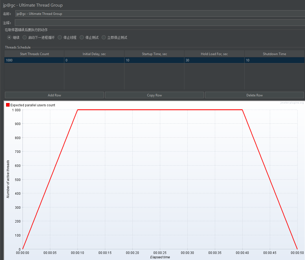Select the Startup Time, sec column header

pyautogui.click(x=154, y=54)
